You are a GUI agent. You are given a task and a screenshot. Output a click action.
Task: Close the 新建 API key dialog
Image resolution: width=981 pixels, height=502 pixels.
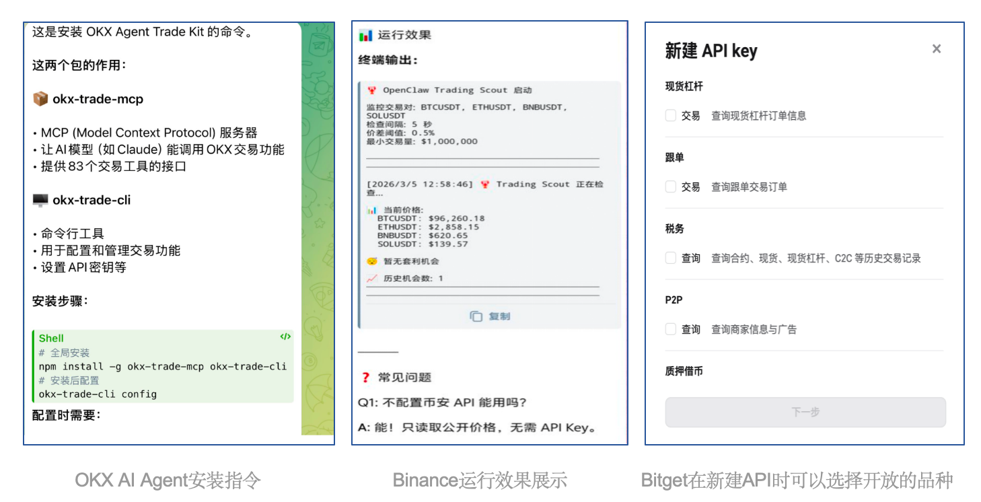coord(937,48)
